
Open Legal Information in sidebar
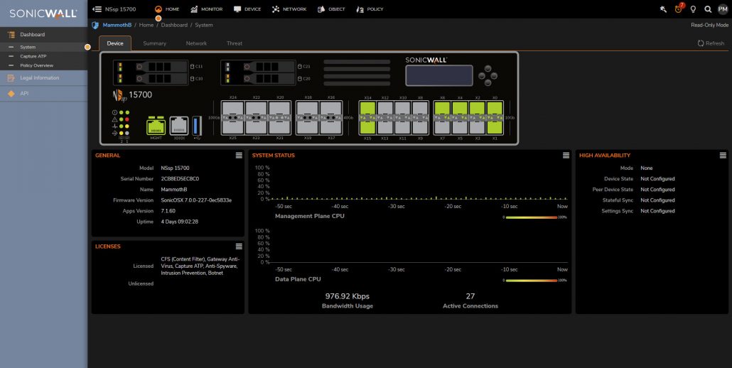click(x=43, y=78)
